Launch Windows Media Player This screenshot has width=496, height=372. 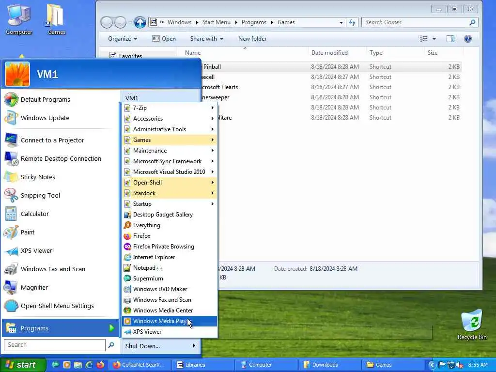[170, 321]
